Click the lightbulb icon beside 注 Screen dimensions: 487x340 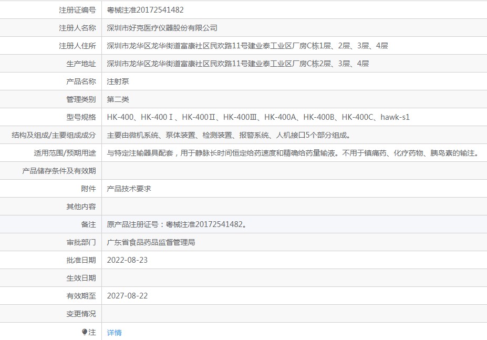[85, 332]
